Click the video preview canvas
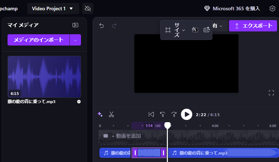Viewport: 279px width, 162px height. (x=186, y=63)
